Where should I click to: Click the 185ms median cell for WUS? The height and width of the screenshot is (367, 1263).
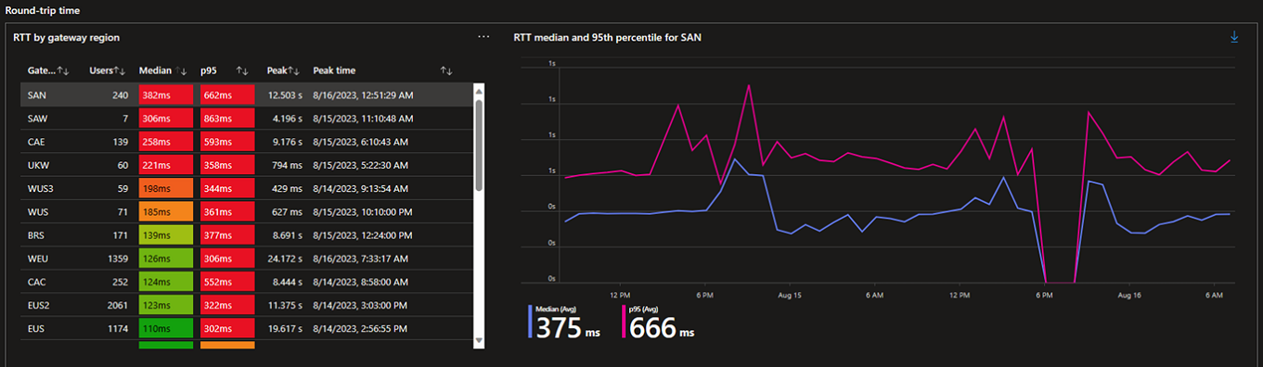click(x=165, y=211)
